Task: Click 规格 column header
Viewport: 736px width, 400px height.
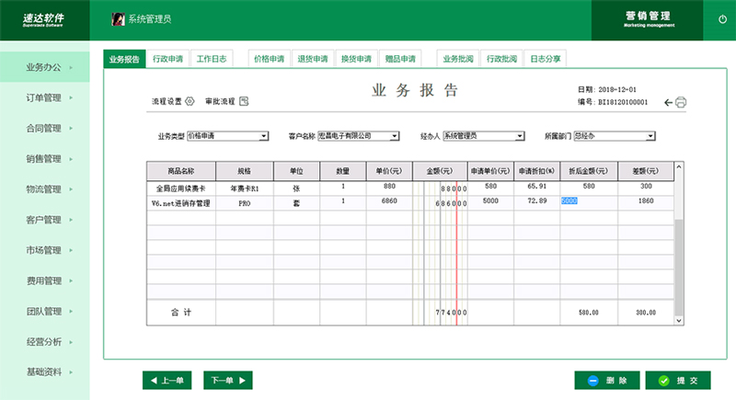Action: coord(244,171)
